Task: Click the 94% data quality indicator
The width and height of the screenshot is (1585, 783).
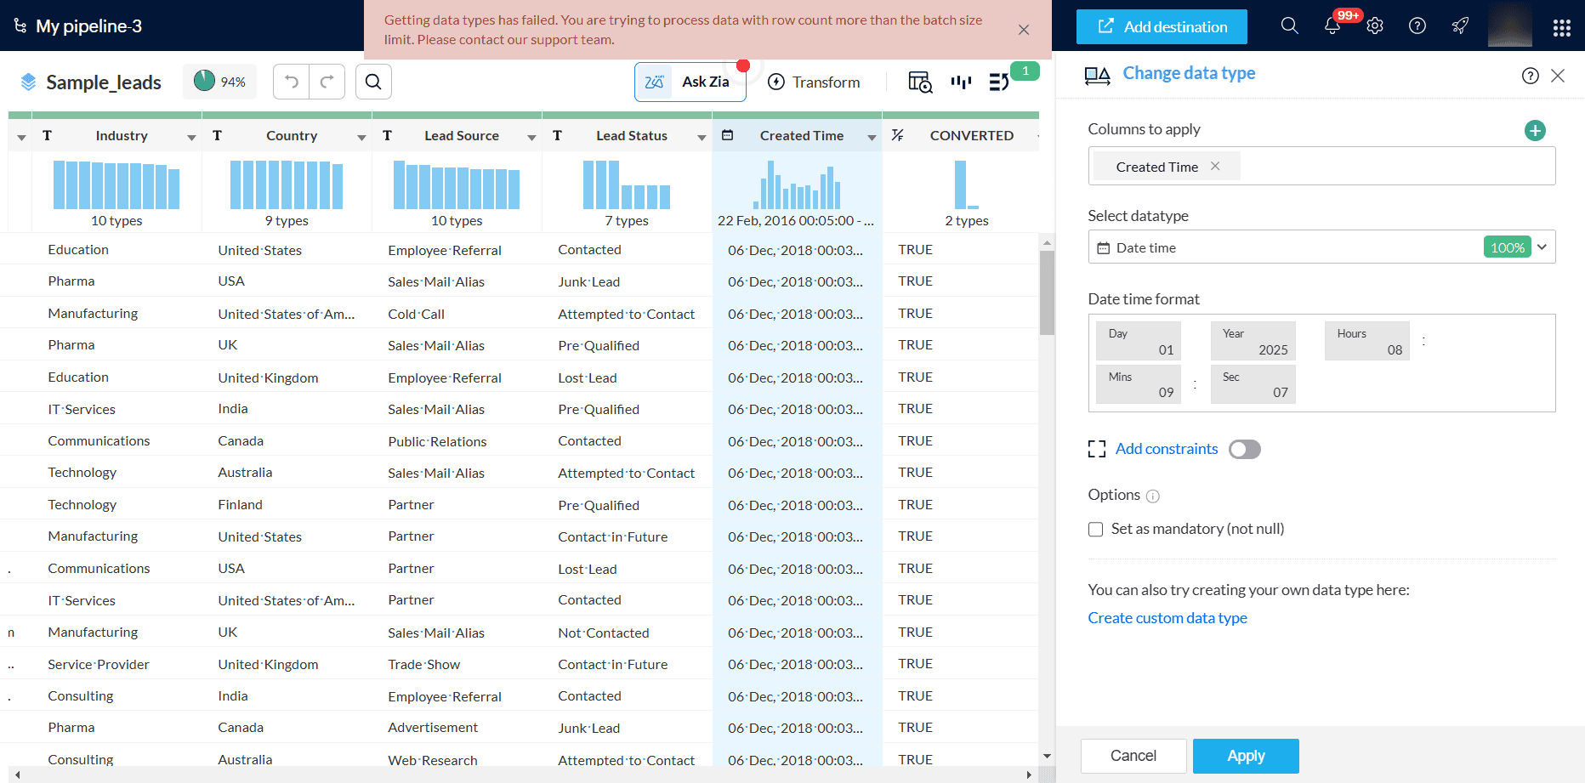Action: (219, 82)
